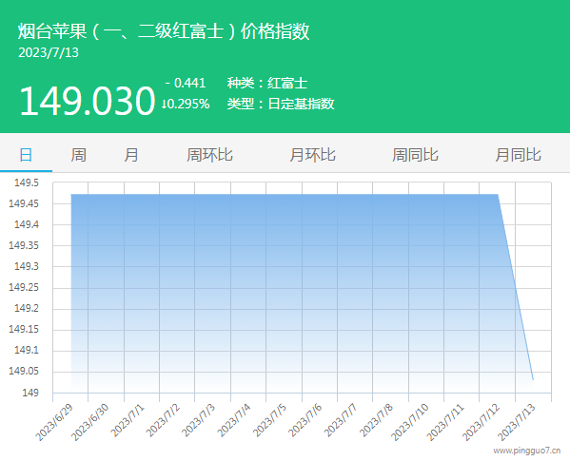This screenshot has height=461, width=570.
Task: Click the 149.25 y-axis label
Action: pos(24,287)
